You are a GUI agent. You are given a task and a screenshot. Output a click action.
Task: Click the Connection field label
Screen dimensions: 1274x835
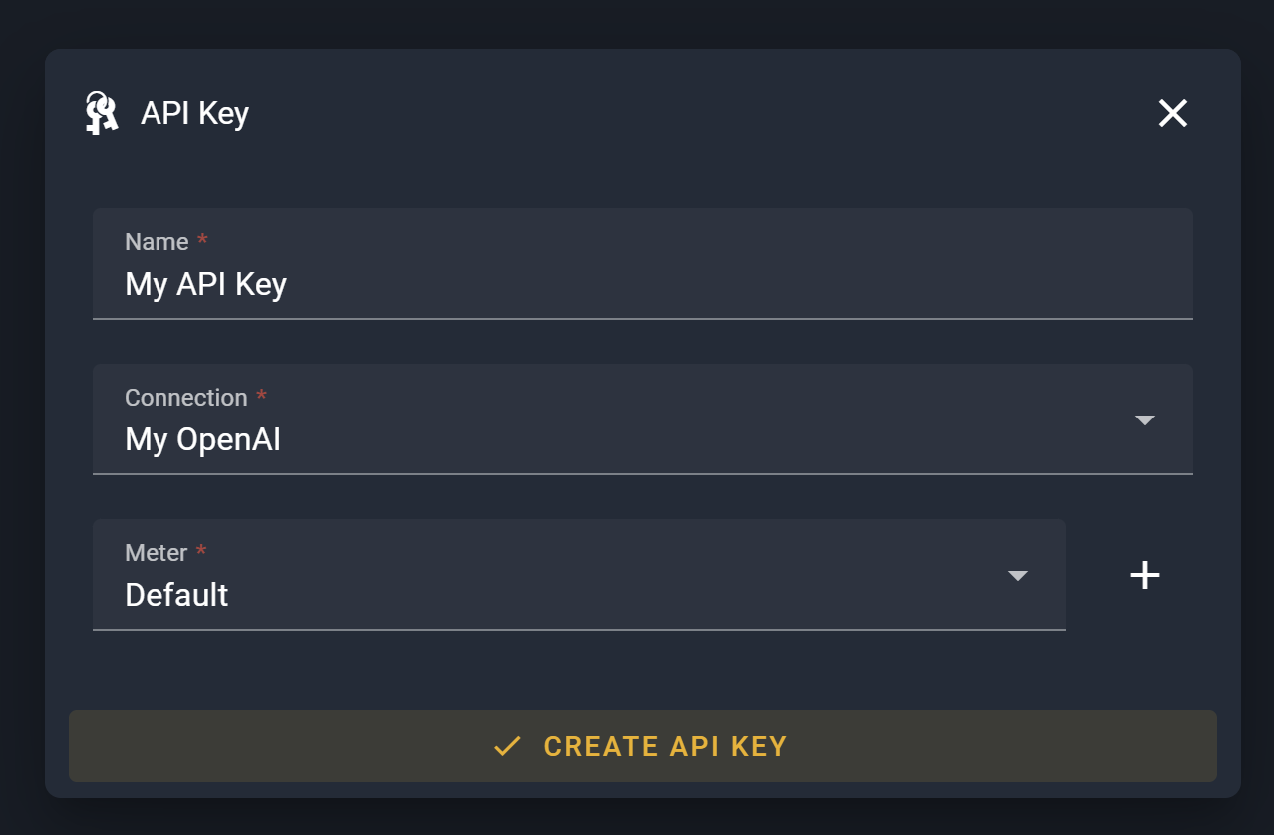(x=185, y=398)
